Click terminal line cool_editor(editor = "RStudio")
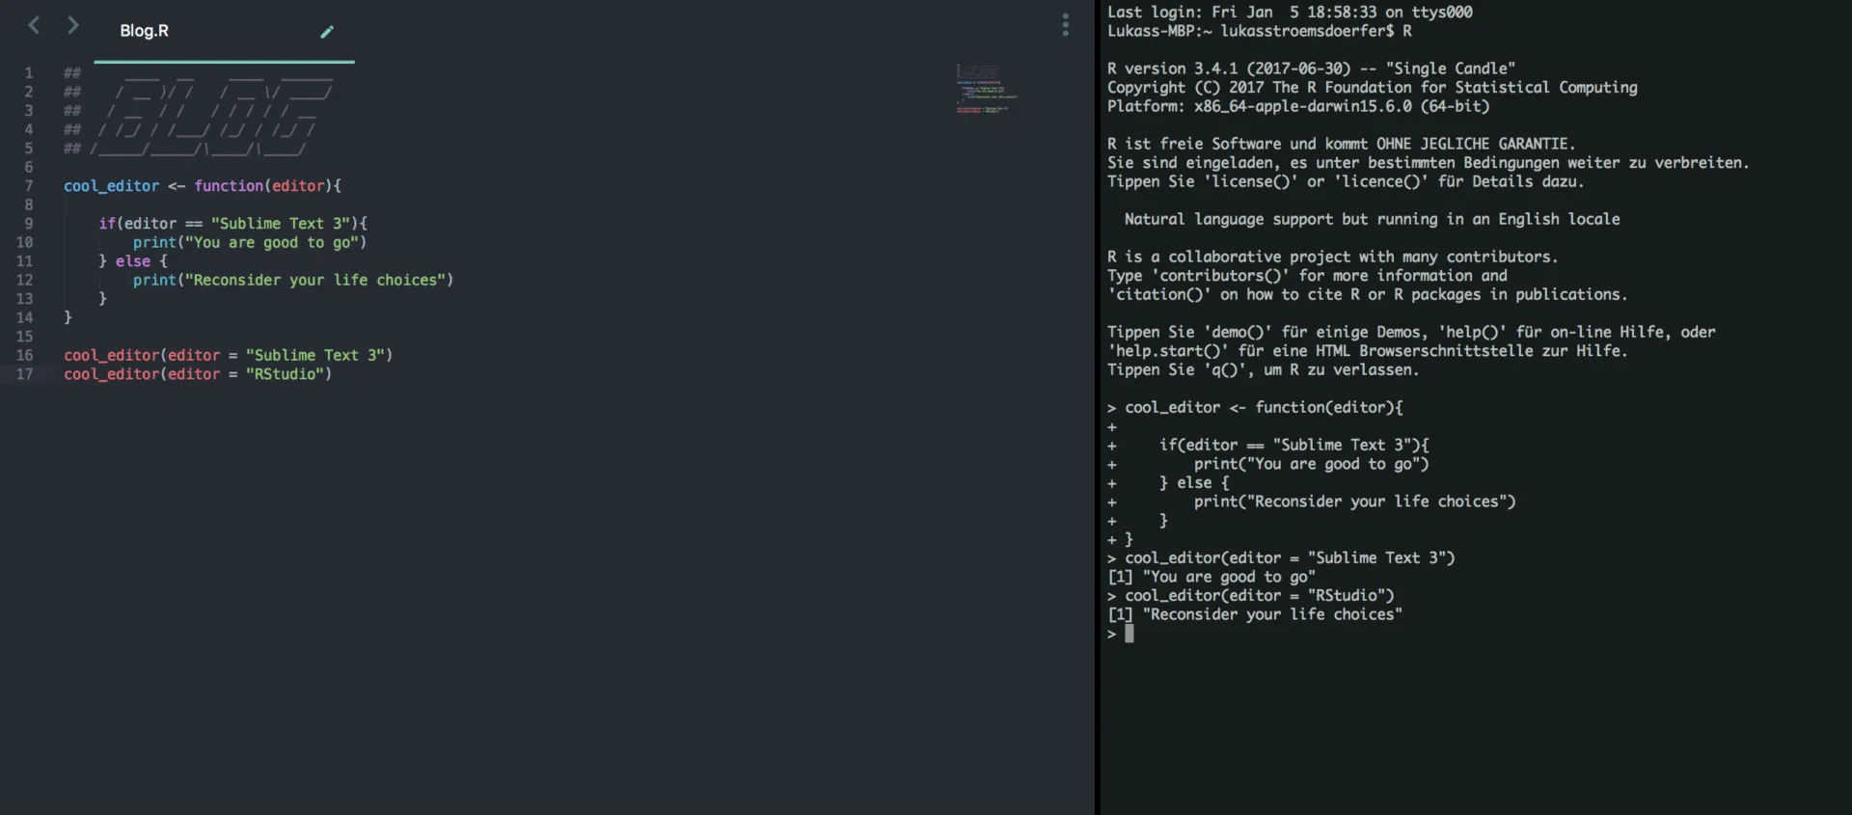This screenshot has height=815, width=1852. (x=1250, y=595)
